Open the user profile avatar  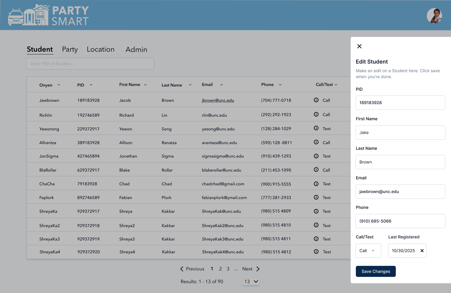coord(434,16)
